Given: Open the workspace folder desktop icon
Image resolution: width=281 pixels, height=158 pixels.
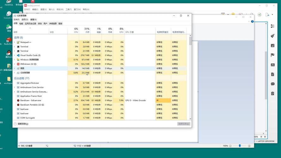Looking at the screenshot, I should (9, 80).
